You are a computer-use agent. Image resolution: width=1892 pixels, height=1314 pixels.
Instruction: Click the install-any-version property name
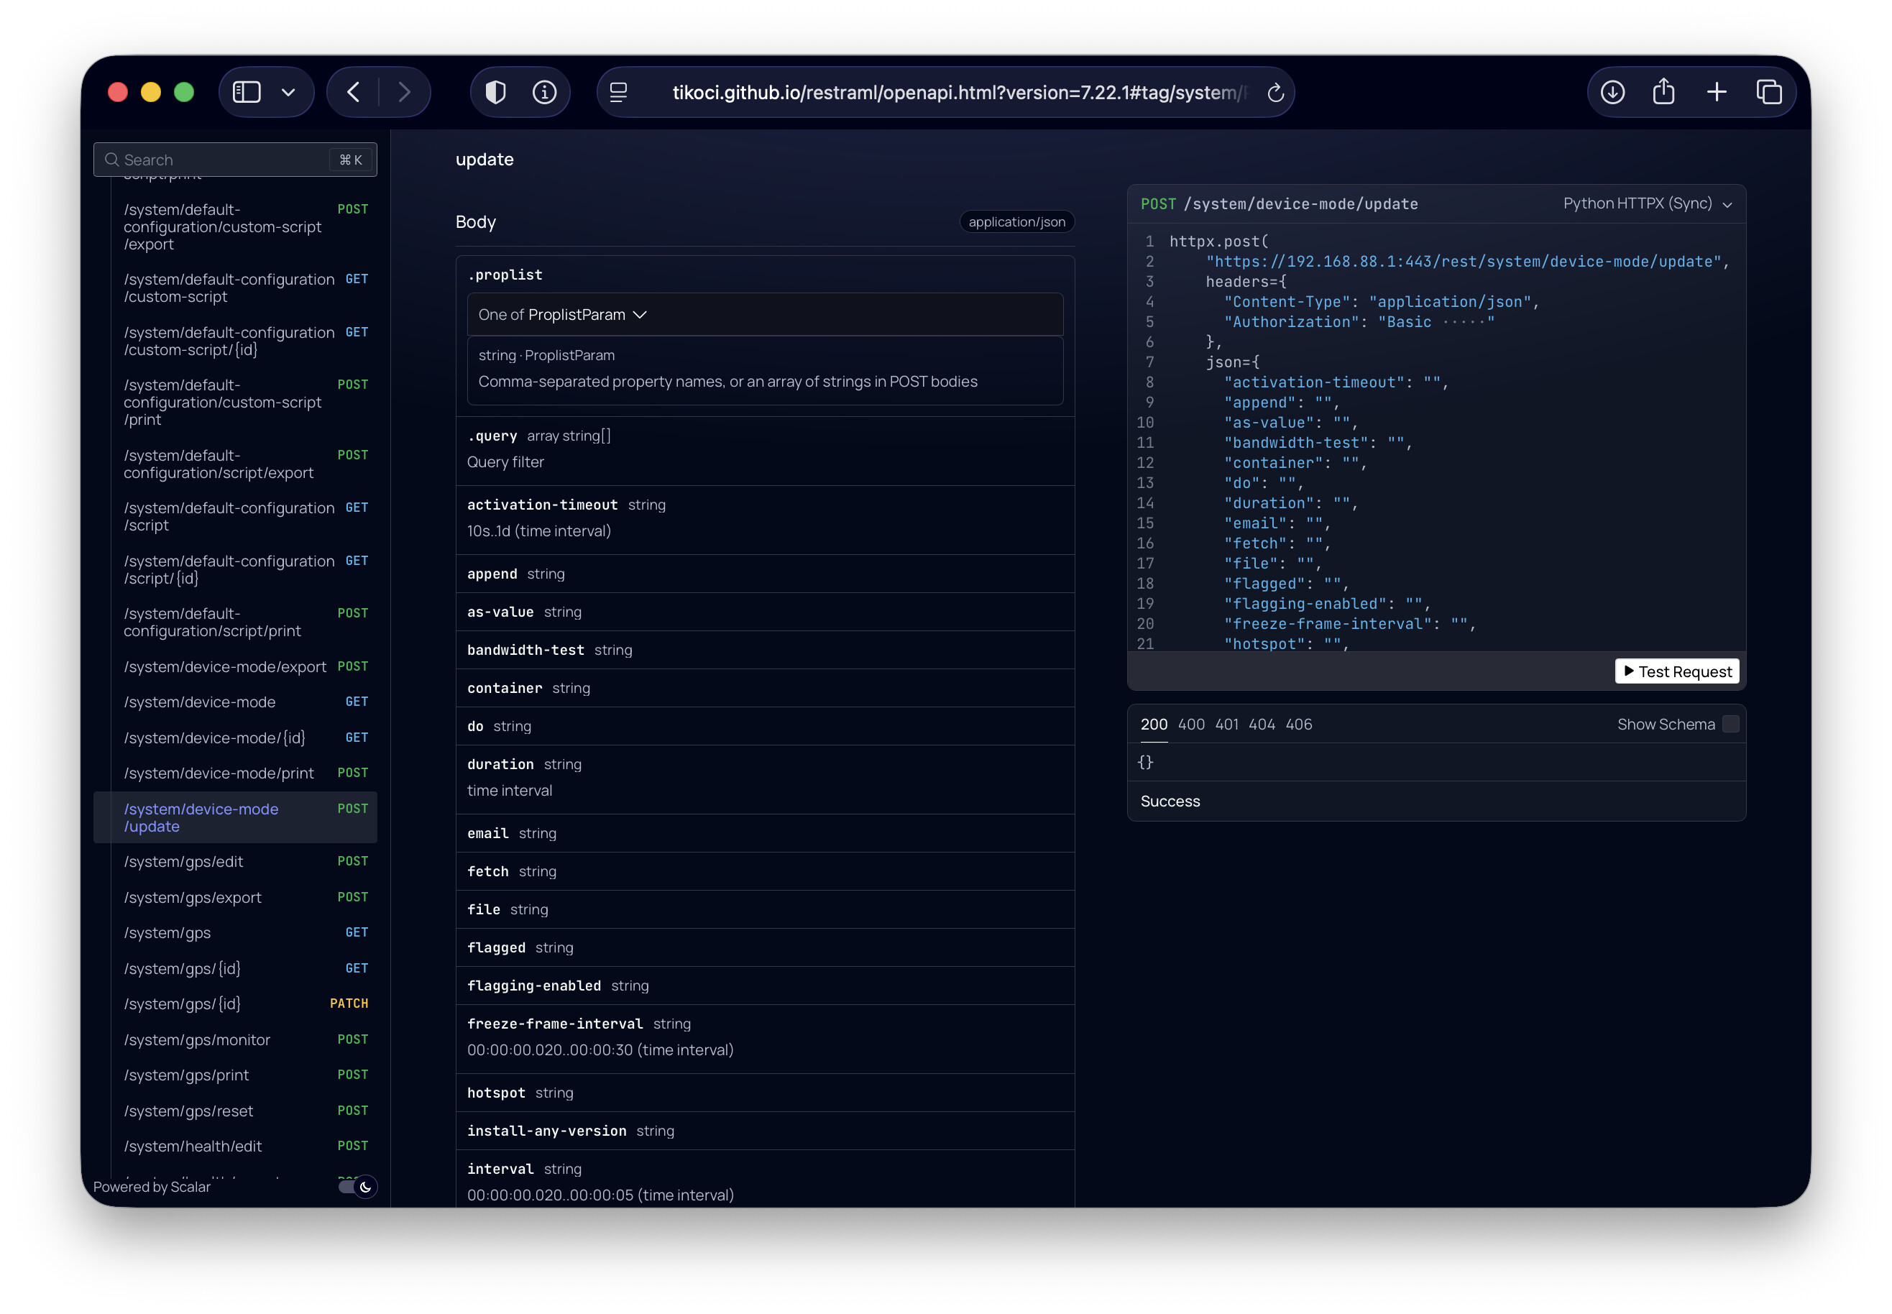[x=547, y=1131]
